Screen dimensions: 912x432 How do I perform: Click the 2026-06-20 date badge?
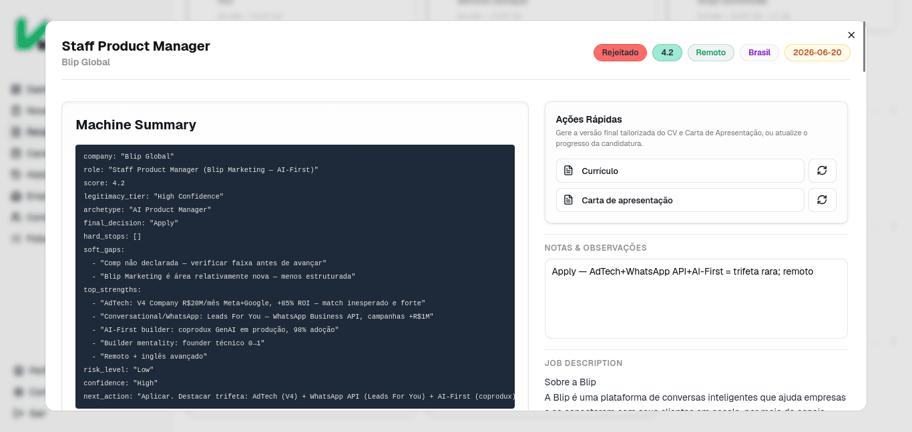(817, 53)
